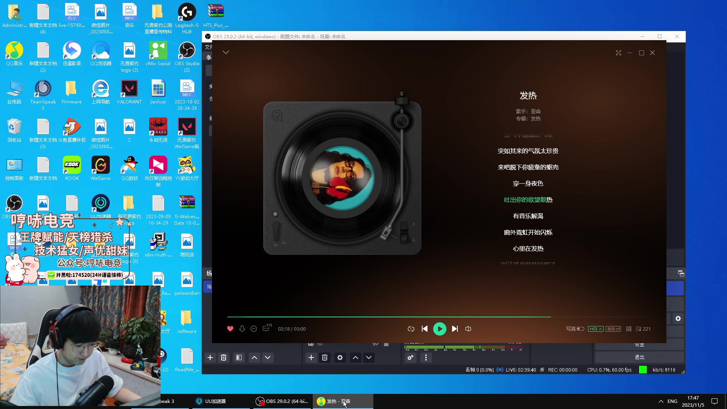
Task: Click the lyric line 有音乐解渴
Action: 528,216
